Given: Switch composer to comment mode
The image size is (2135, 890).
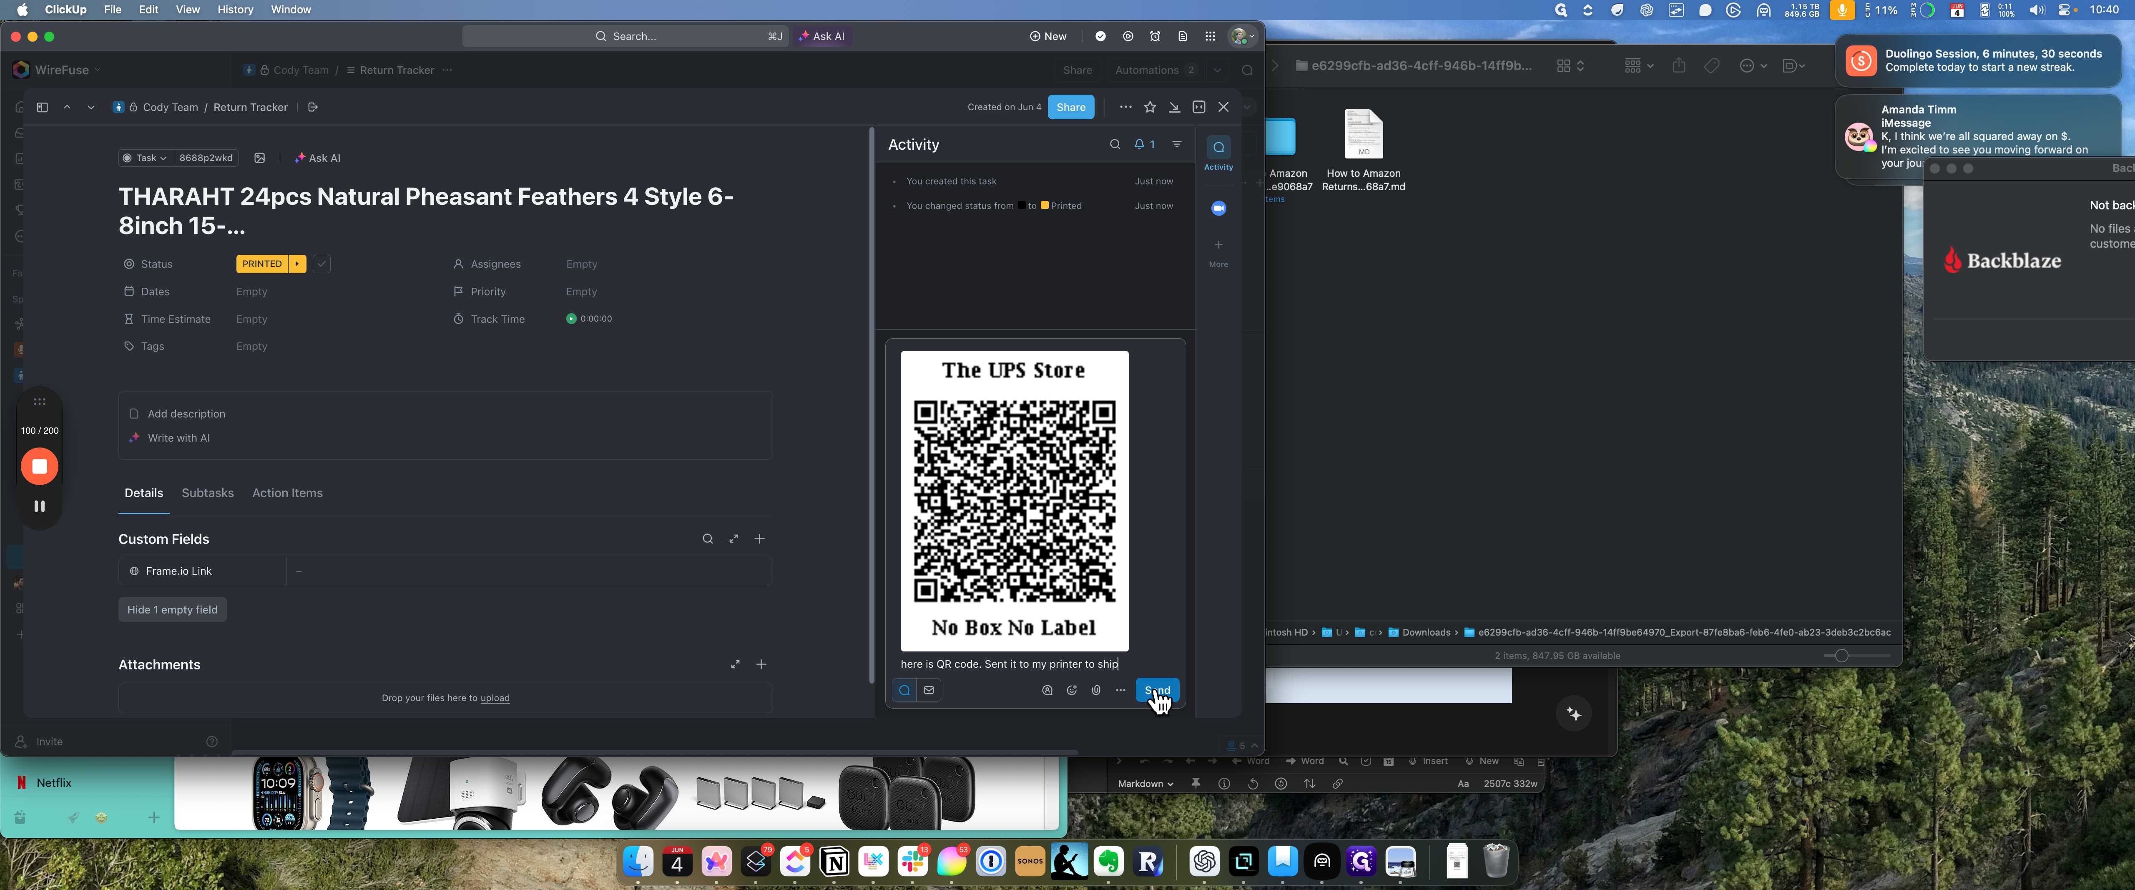Looking at the screenshot, I should click(904, 689).
